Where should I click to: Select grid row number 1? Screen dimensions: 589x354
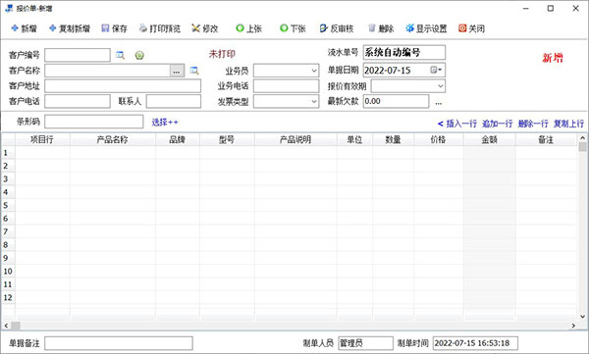(x=8, y=153)
